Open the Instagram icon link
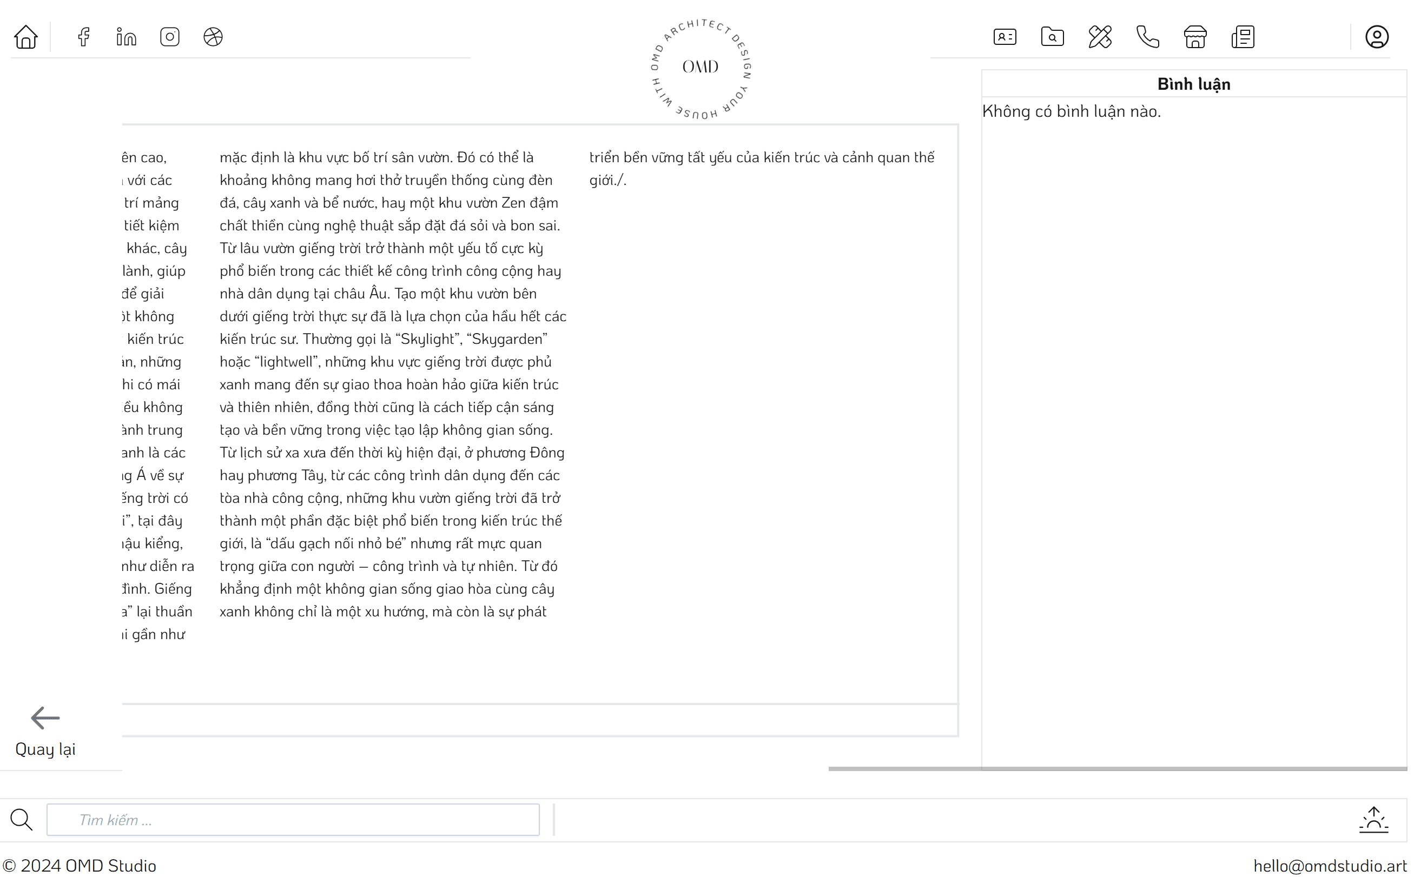The image size is (1414, 877). pyautogui.click(x=169, y=37)
